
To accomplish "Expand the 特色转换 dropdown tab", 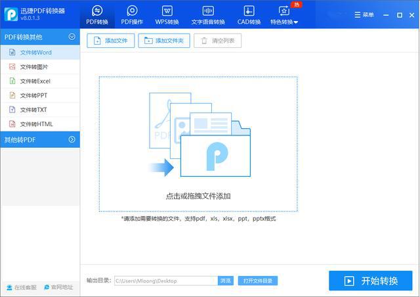I will click(284, 14).
